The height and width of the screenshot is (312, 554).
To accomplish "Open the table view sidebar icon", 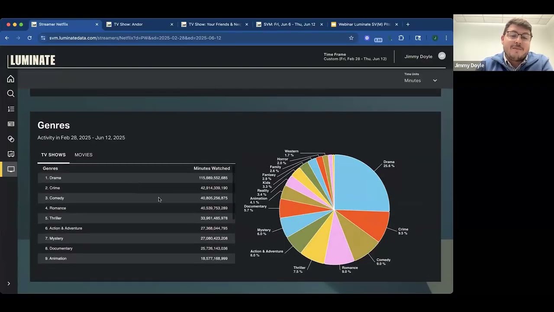I will pos(11,124).
